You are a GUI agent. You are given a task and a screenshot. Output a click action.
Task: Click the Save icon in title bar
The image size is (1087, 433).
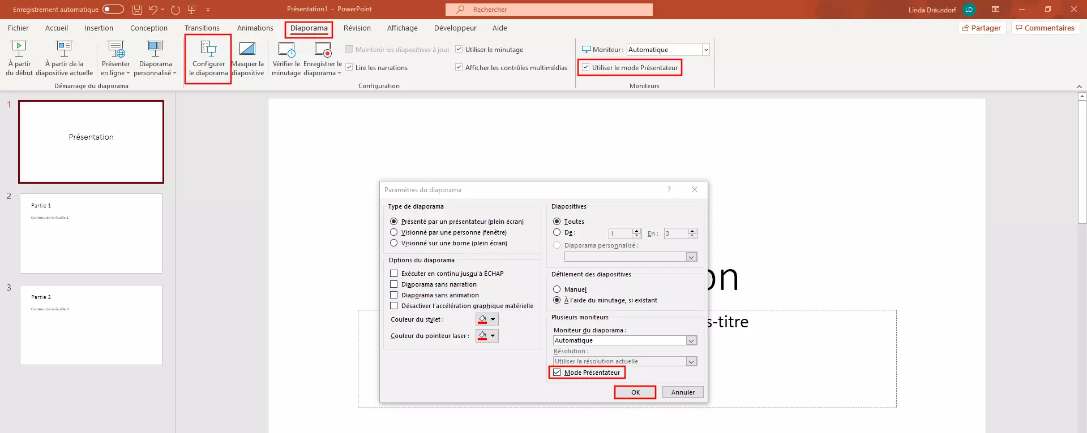(137, 10)
